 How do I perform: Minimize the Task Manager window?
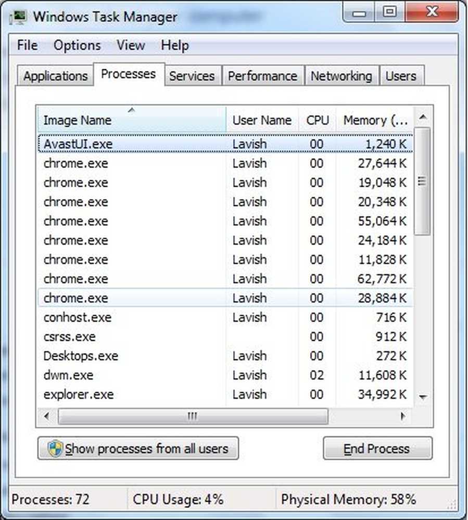pos(359,12)
